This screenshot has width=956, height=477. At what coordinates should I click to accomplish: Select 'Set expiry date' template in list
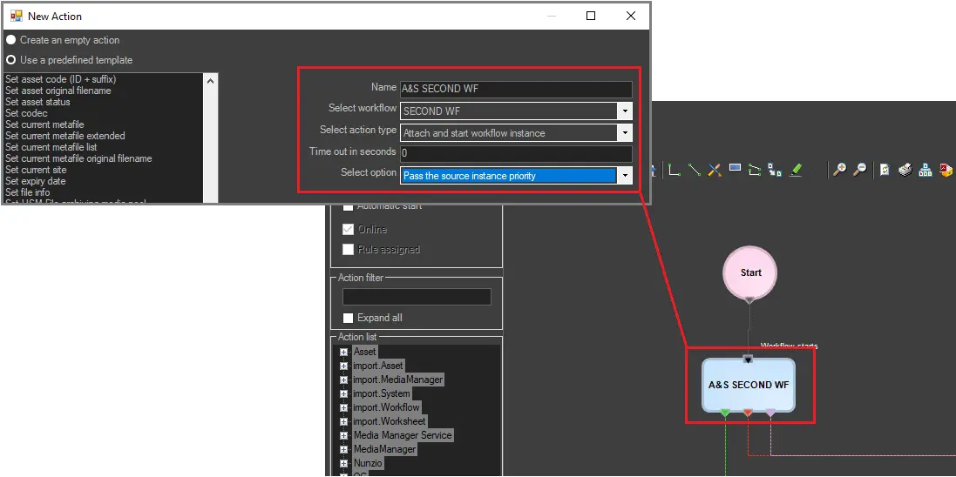(x=36, y=181)
